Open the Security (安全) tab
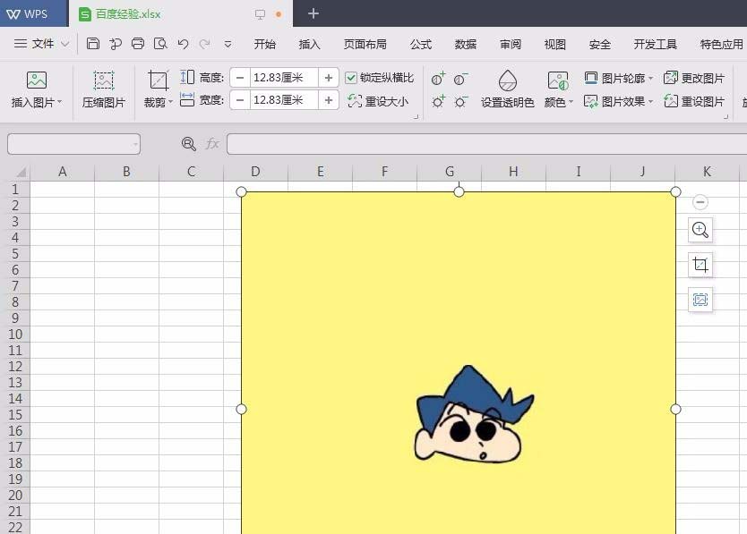Image resolution: width=747 pixels, height=534 pixels. (600, 44)
